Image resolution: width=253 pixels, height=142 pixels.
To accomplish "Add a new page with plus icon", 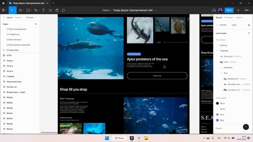I will pyautogui.click(x=36, y=24).
